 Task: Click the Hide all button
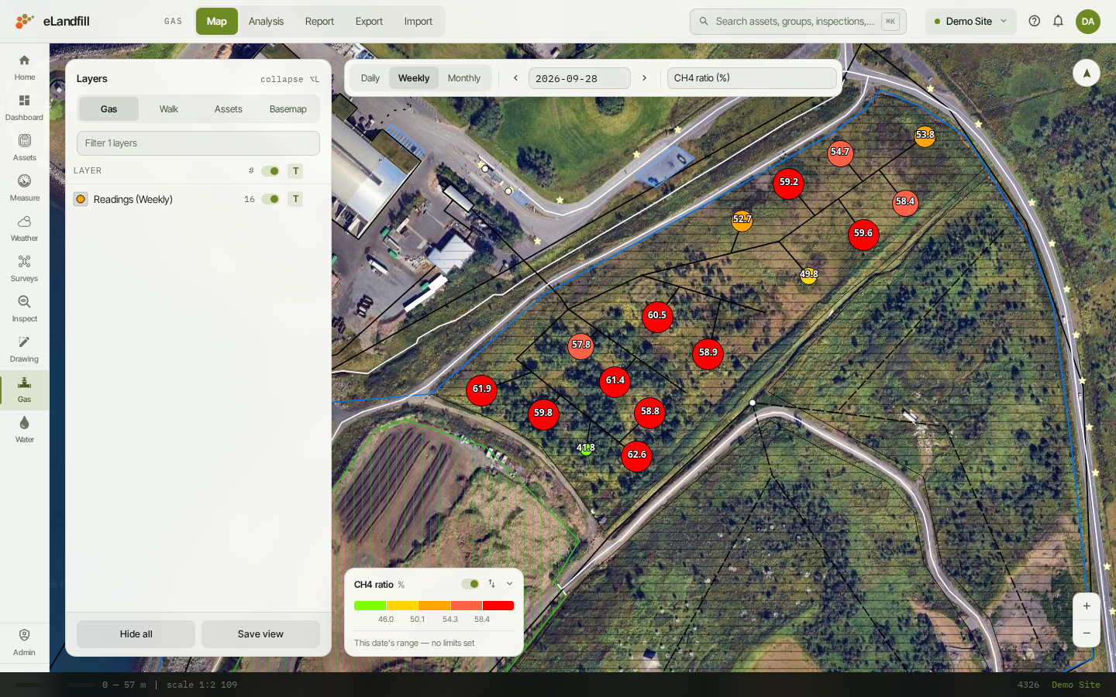136,634
